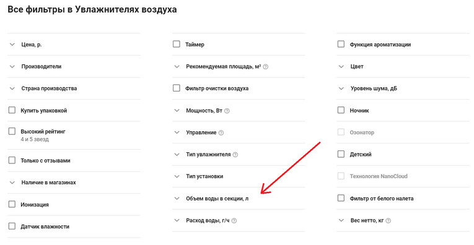Select the Детский checkbox
Screen dimensions: 474x245
tap(341, 154)
